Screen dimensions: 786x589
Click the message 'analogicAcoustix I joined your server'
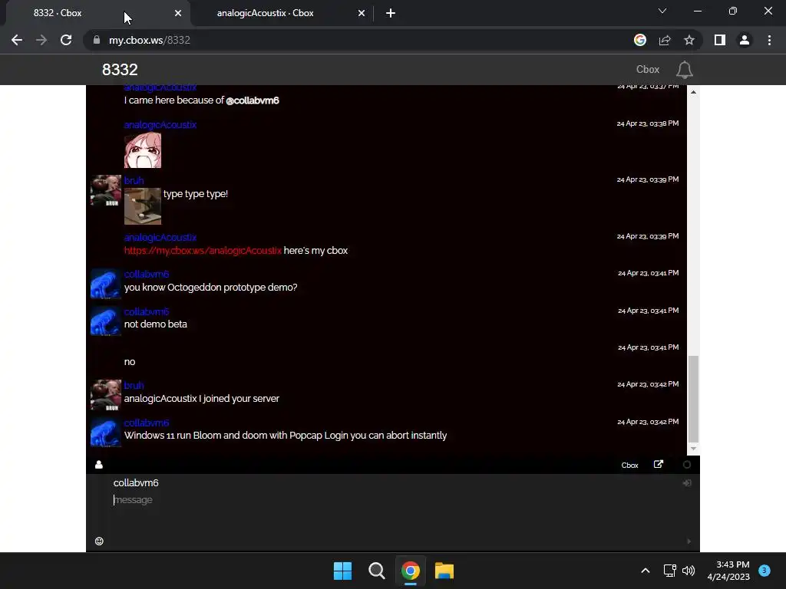point(202,399)
